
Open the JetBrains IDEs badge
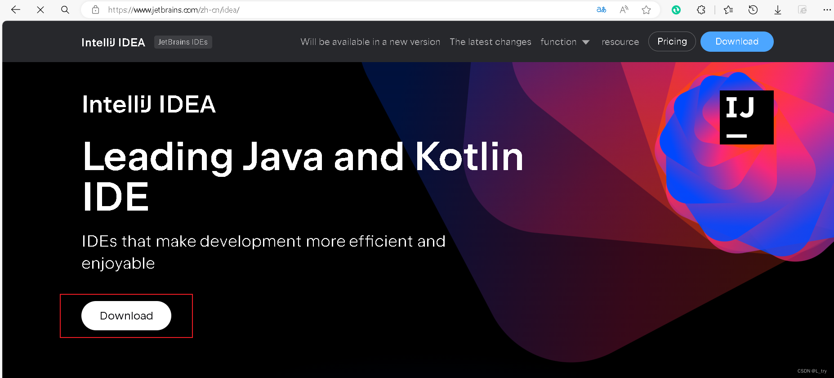[x=183, y=42]
